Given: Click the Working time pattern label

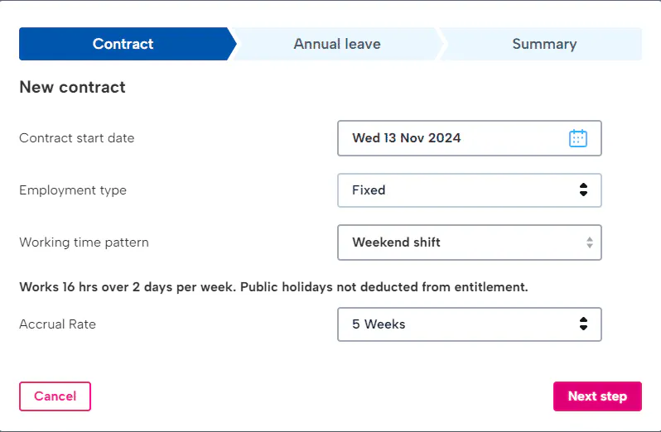Looking at the screenshot, I should (x=84, y=242).
